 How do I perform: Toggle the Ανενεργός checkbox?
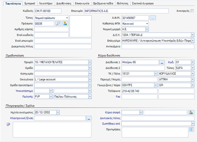[192, 11]
